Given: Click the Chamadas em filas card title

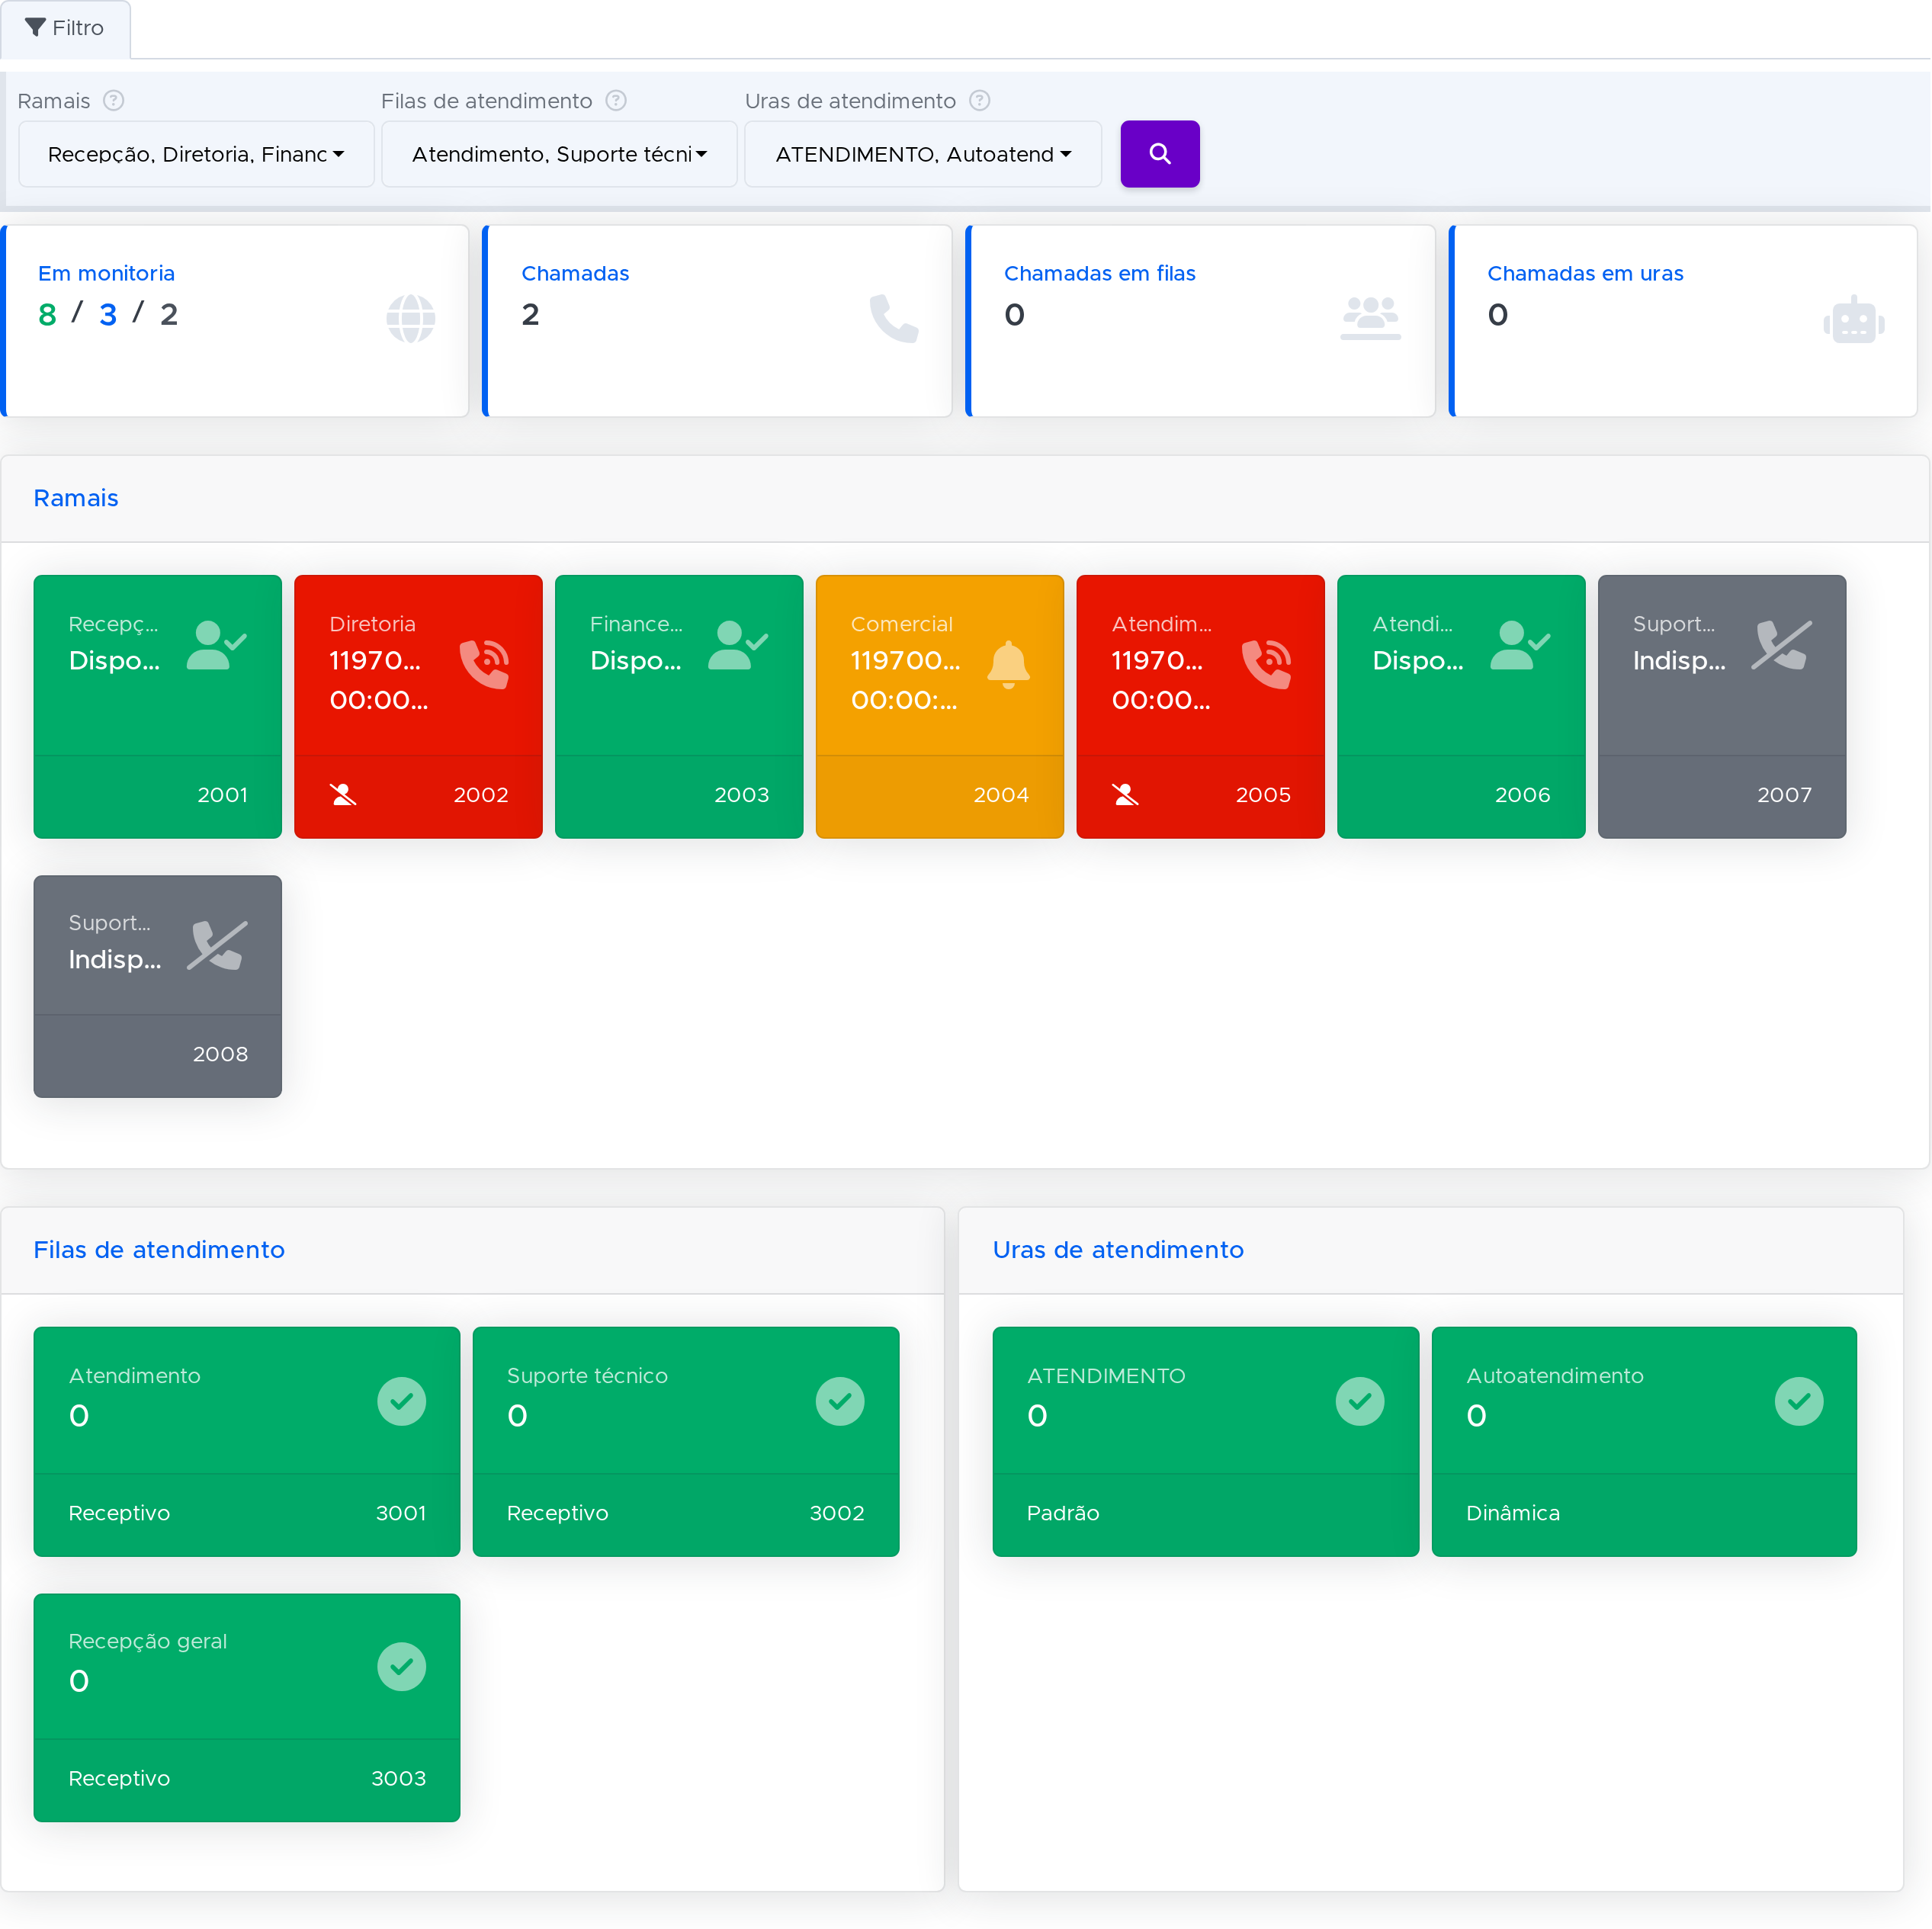Looking at the screenshot, I should [x=1099, y=273].
